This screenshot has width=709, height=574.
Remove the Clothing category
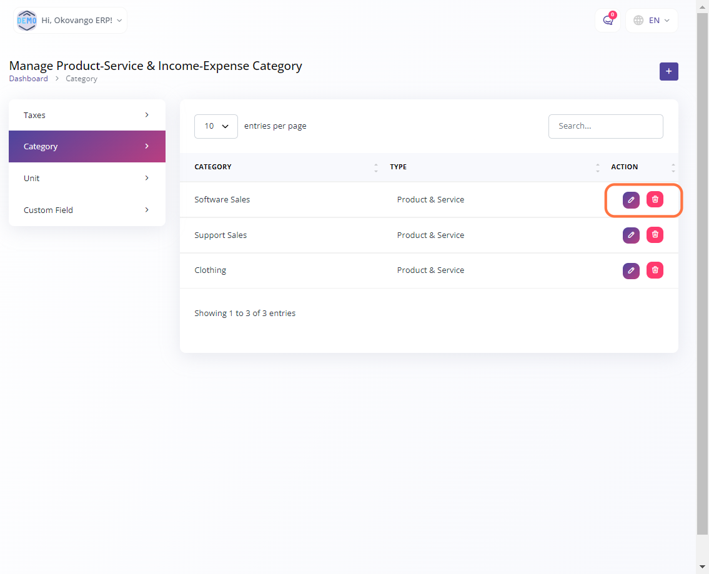(655, 270)
